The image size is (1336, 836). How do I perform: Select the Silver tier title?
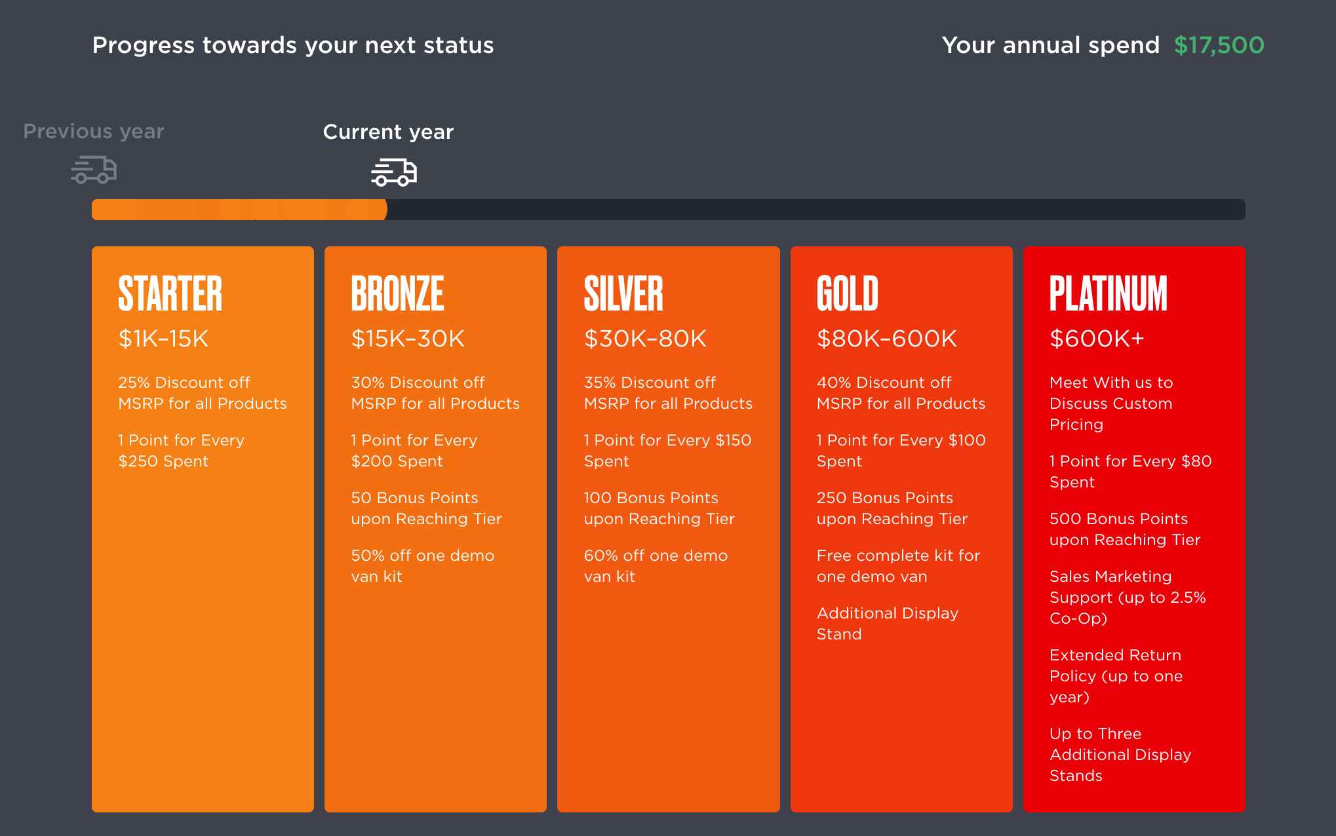(x=623, y=294)
